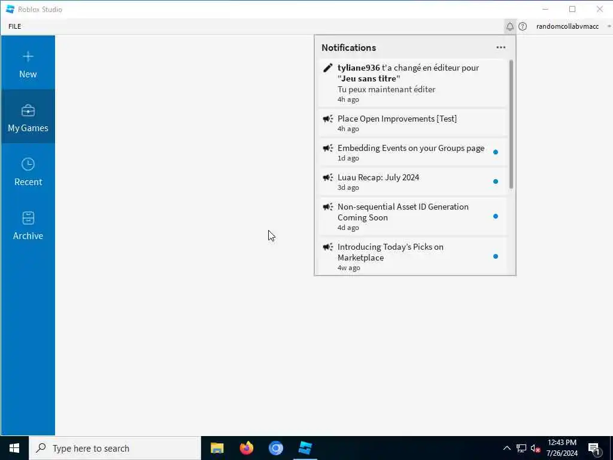Click the Notifications panel heading
Viewport: 613px width, 460px height.
[x=349, y=47]
